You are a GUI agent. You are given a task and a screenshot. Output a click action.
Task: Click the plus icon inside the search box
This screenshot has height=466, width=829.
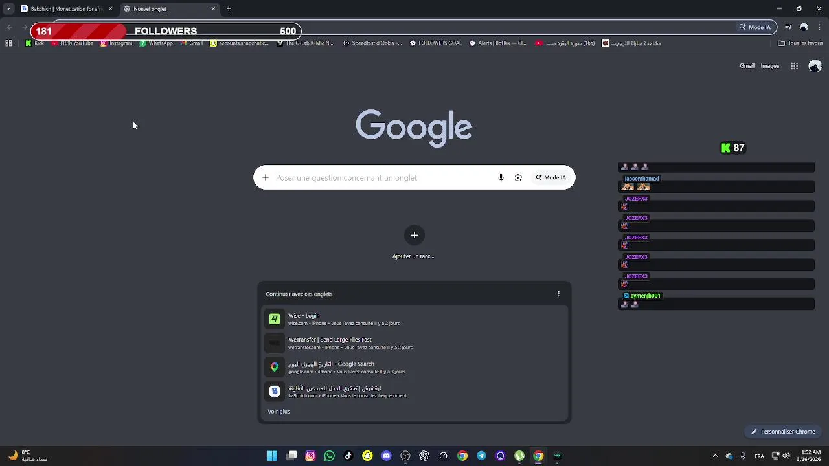[265, 177]
